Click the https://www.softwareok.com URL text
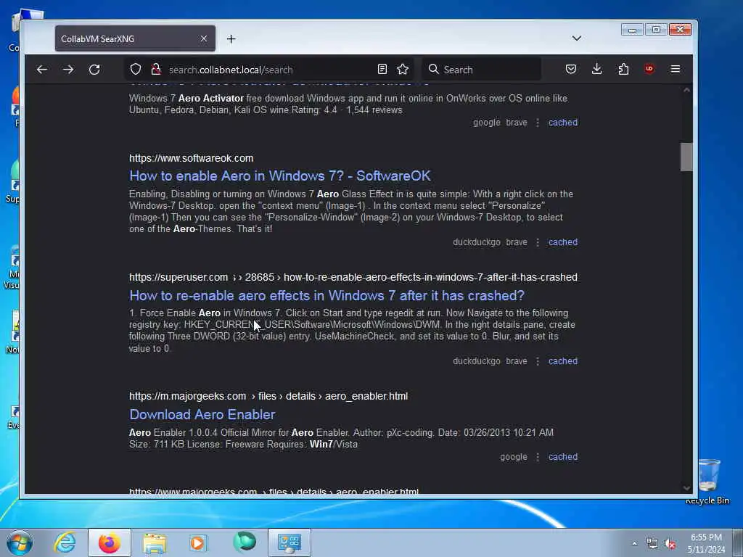 tap(192, 158)
